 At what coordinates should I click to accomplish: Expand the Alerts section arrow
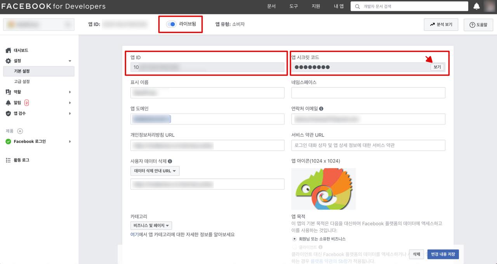tap(70, 103)
